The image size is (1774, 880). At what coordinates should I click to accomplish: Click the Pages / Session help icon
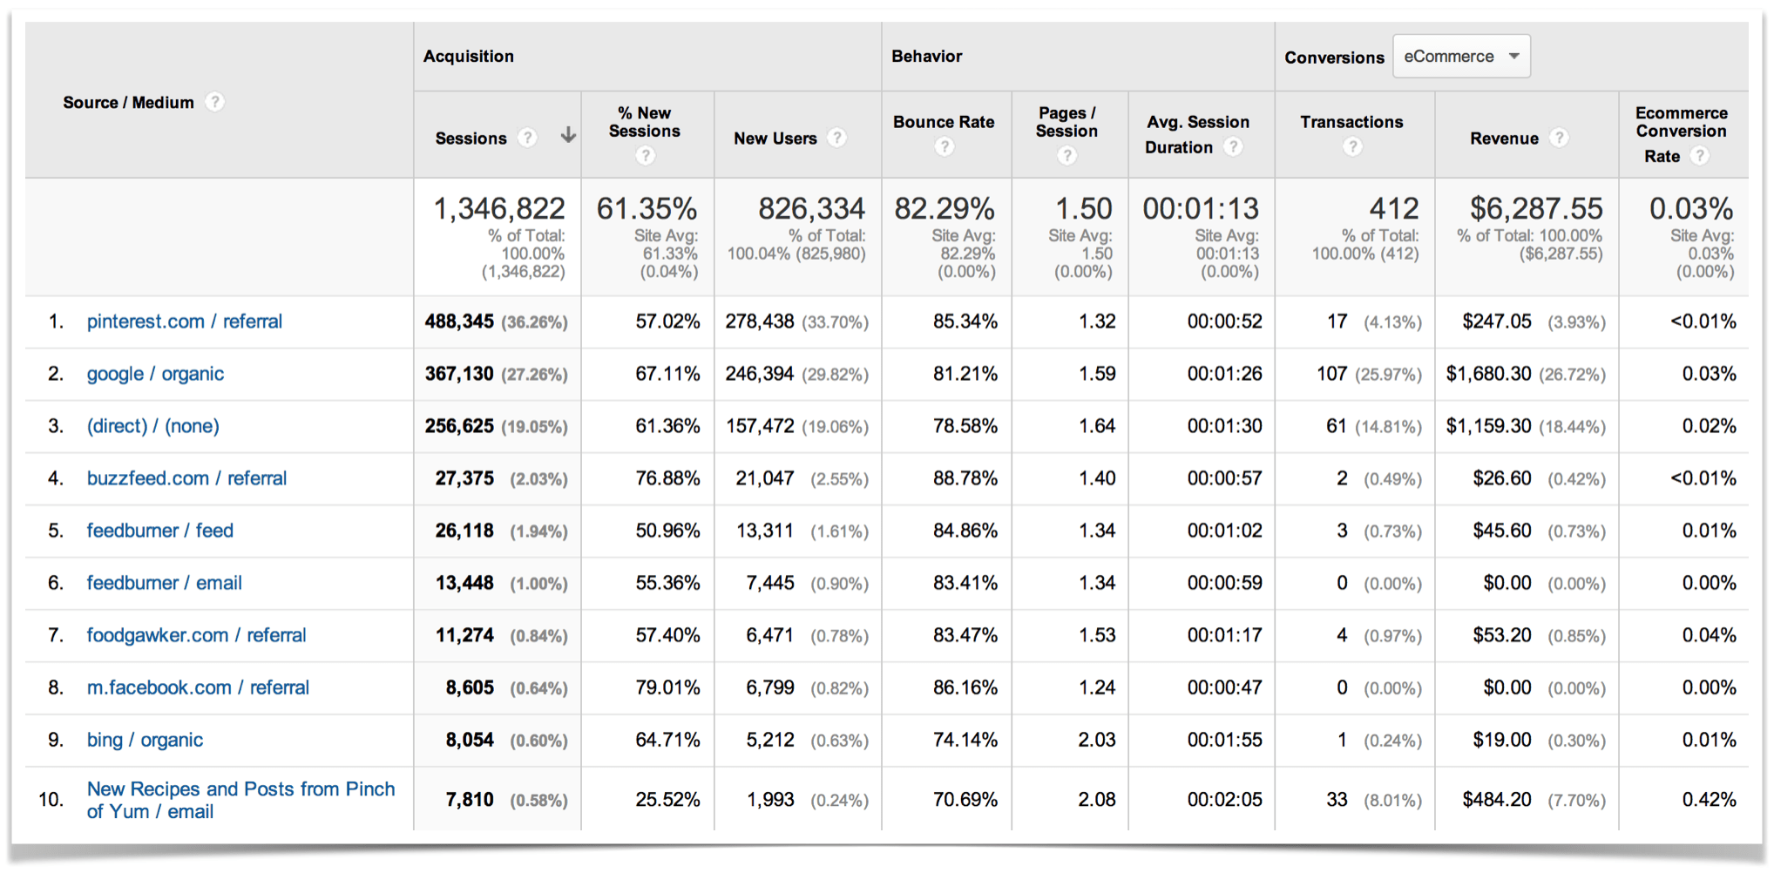1068,155
